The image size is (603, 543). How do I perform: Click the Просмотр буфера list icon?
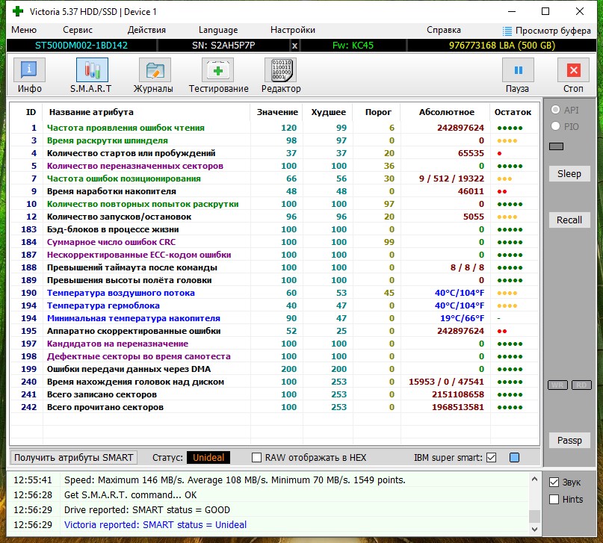click(507, 31)
